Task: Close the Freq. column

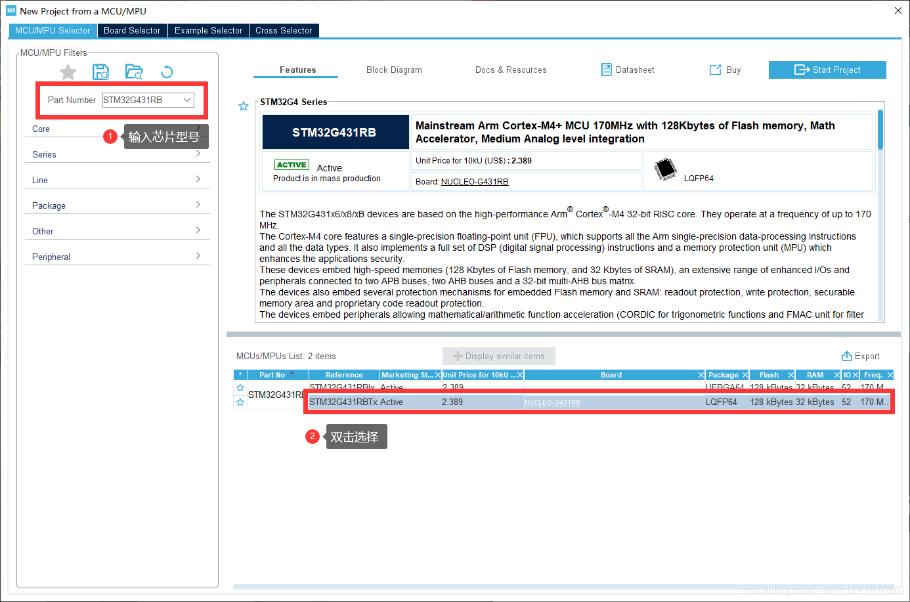Action: [890, 375]
